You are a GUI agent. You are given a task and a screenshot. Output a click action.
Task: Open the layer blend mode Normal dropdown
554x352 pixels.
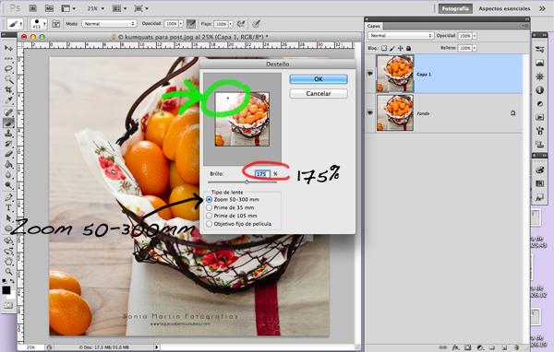pos(401,36)
